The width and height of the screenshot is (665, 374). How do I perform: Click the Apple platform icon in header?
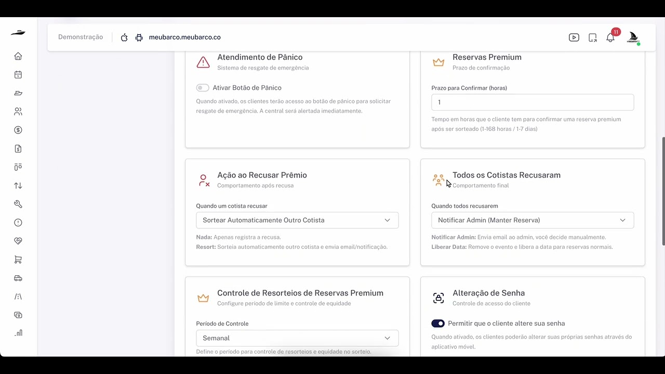pyautogui.click(x=124, y=37)
